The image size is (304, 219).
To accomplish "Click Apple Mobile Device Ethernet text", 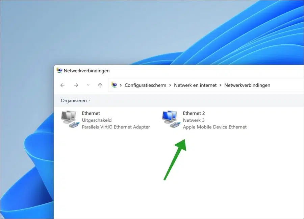I will coord(215,127).
